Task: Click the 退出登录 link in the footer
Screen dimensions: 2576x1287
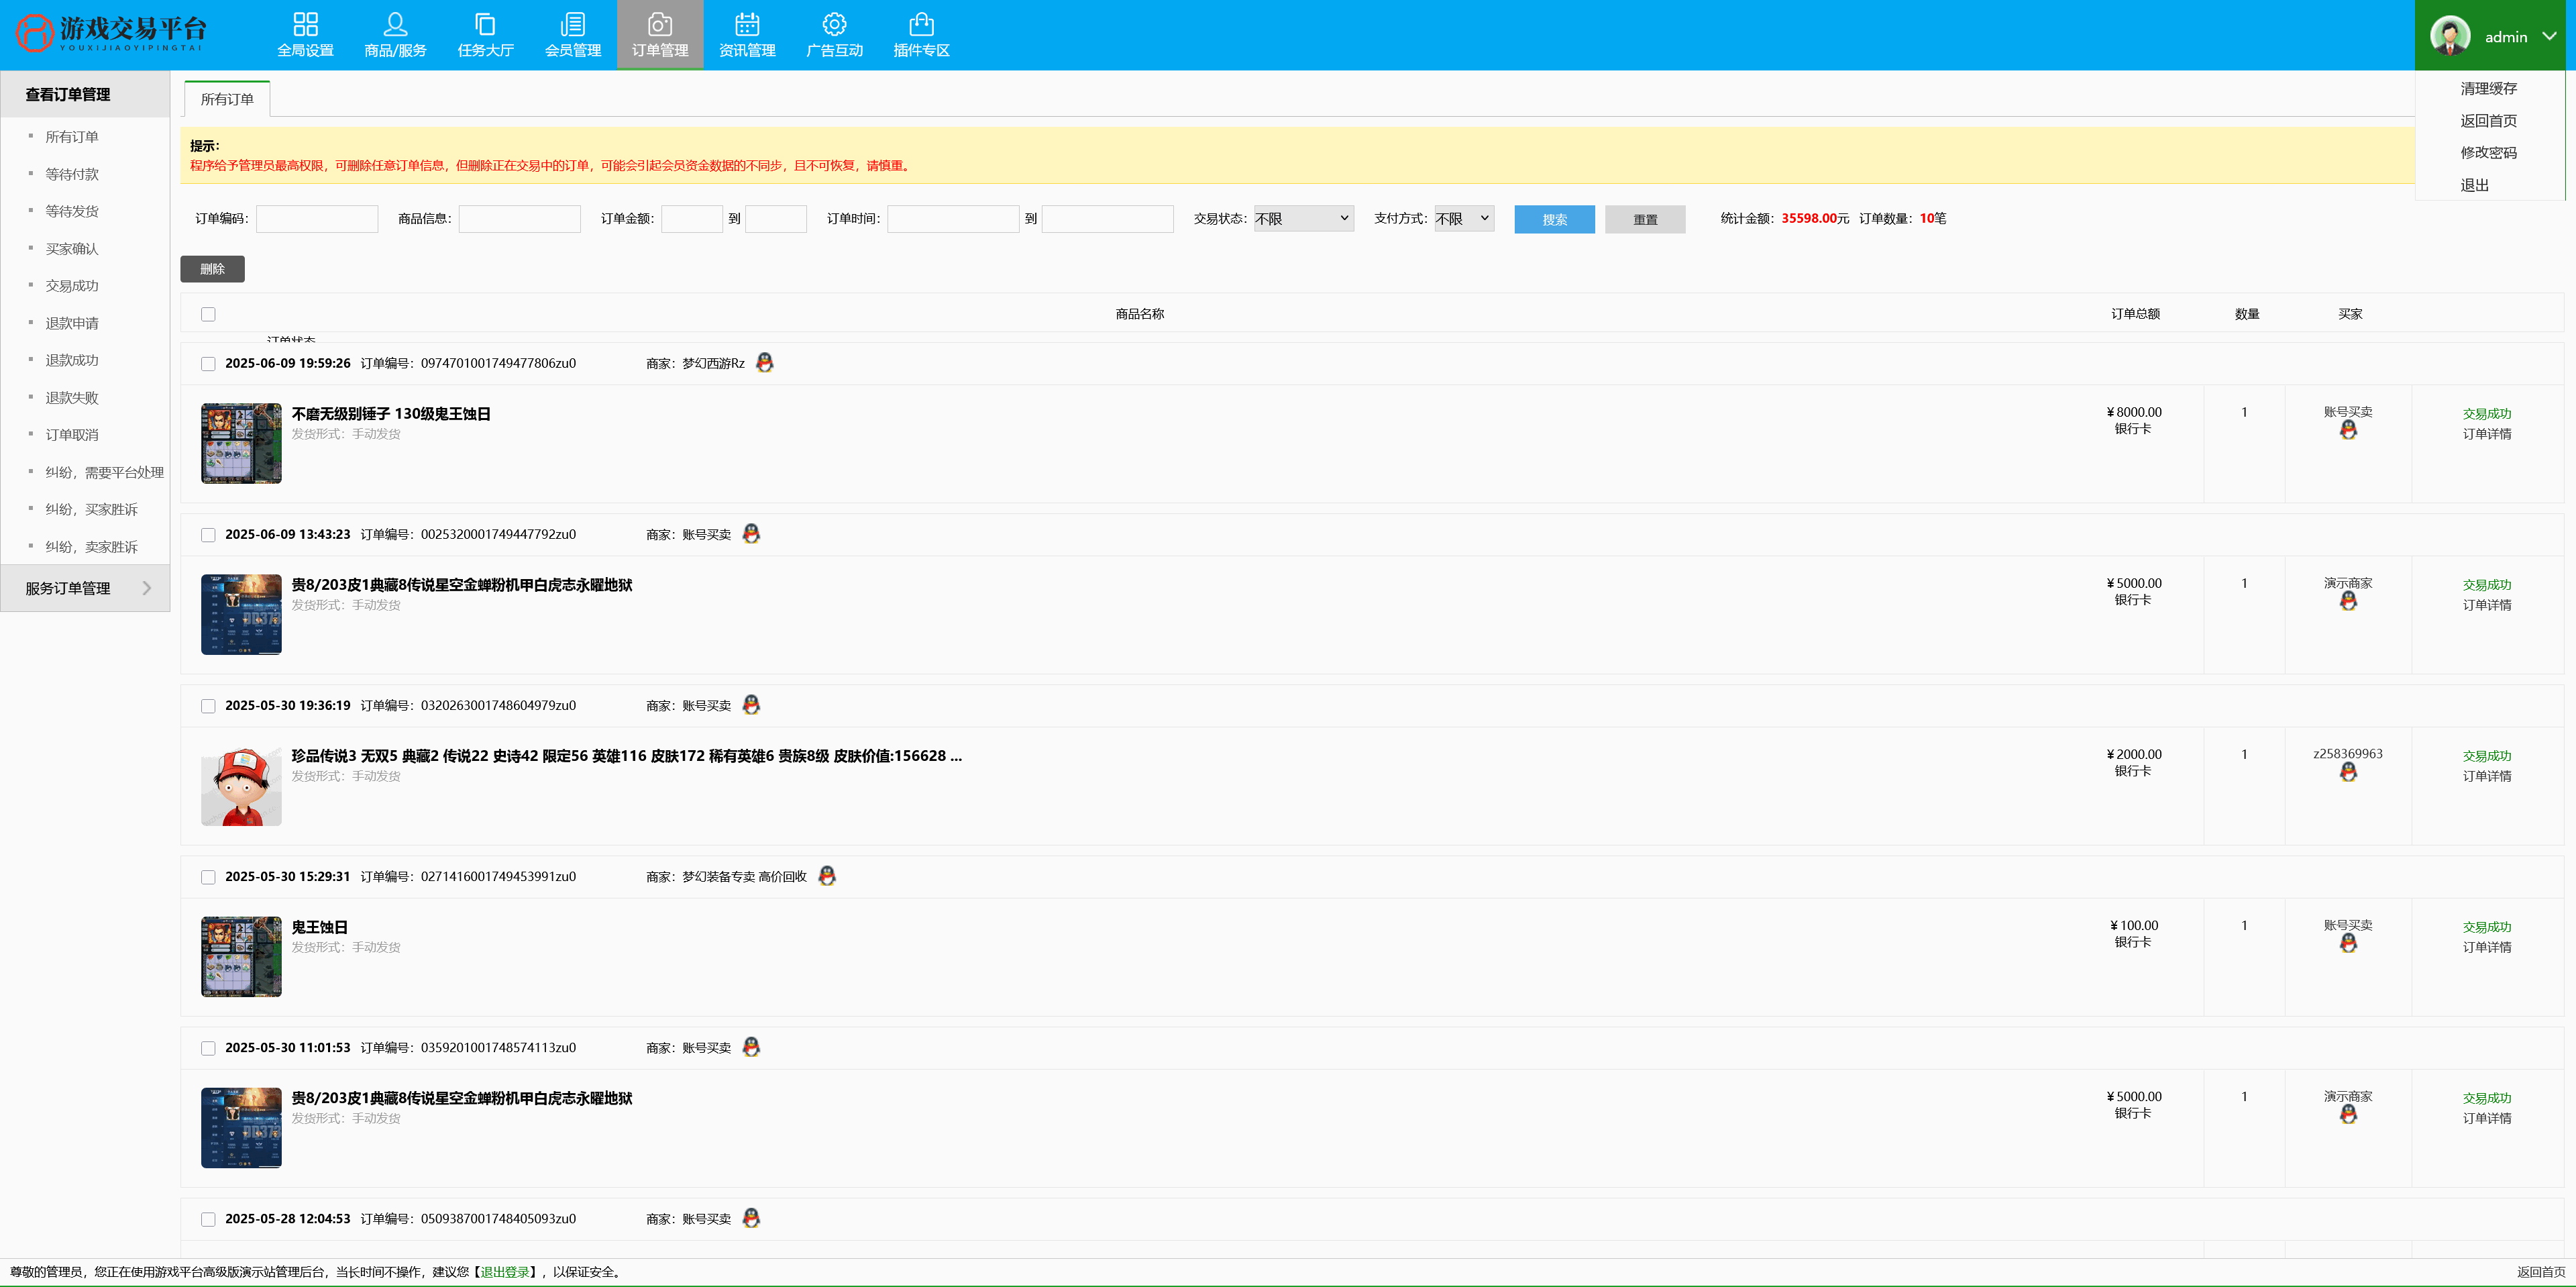Action: 504,1272
